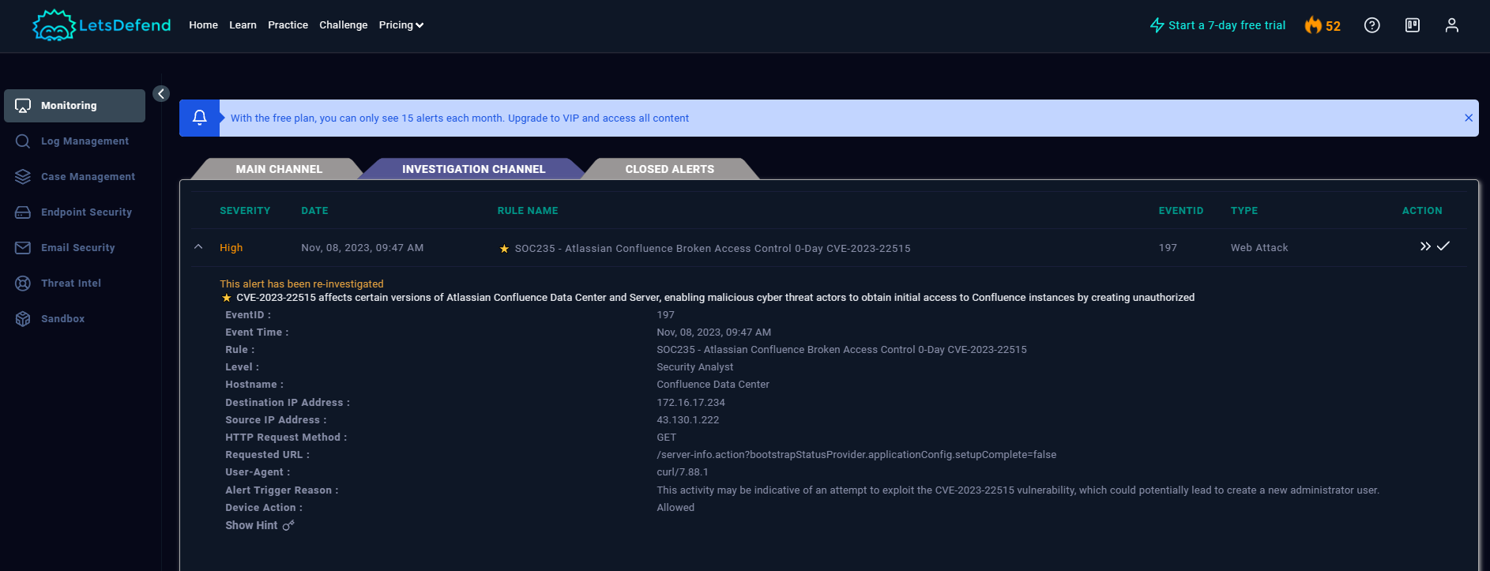Open the Learn menu item
The width and height of the screenshot is (1490, 571).
point(243,25)
